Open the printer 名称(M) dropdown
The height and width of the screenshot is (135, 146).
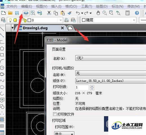(x=110, y=73)
